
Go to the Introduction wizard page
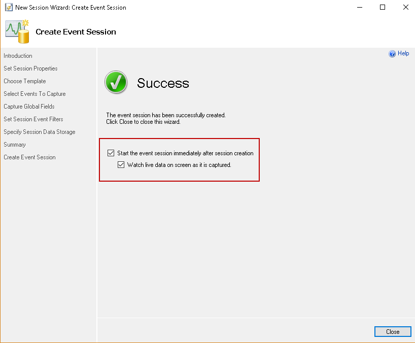[18, 56]
